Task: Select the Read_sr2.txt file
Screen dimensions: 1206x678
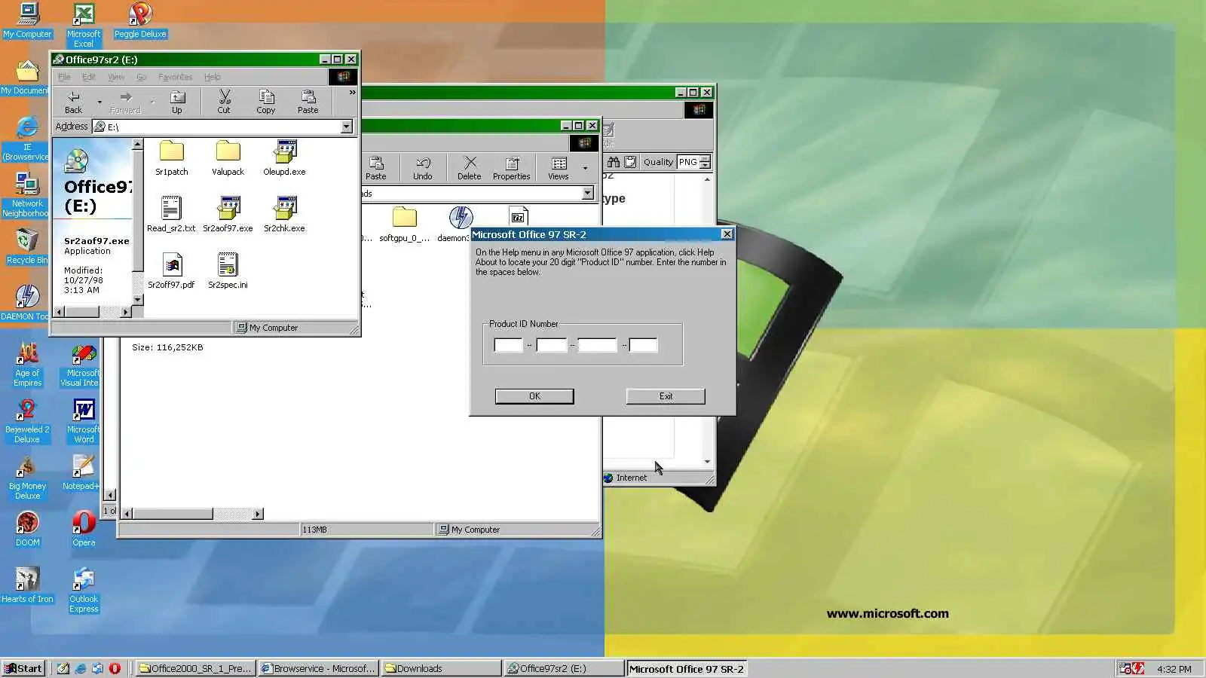Action: 171,215
